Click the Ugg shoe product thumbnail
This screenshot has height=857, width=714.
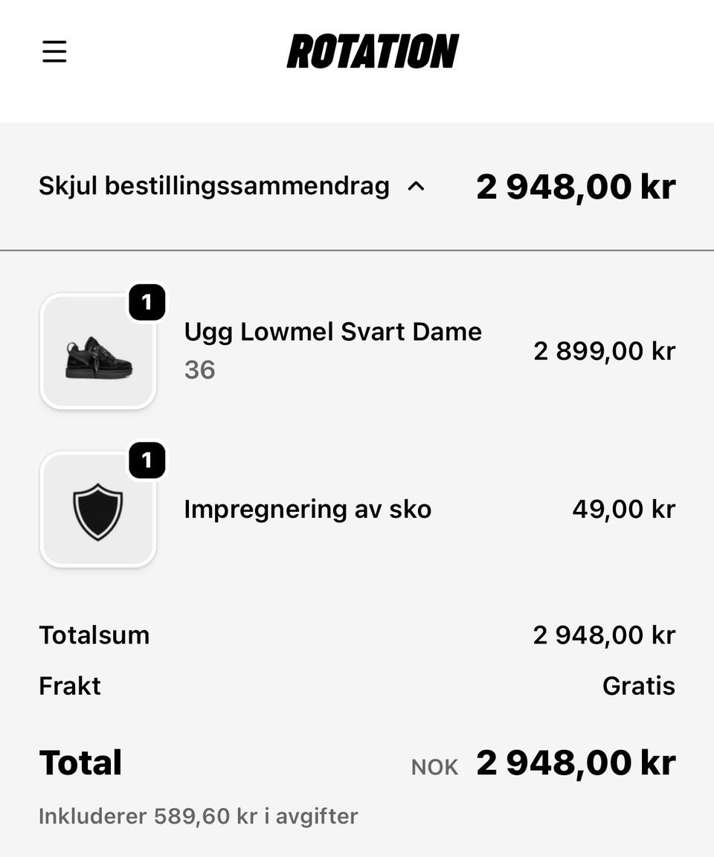coord(98,352)
